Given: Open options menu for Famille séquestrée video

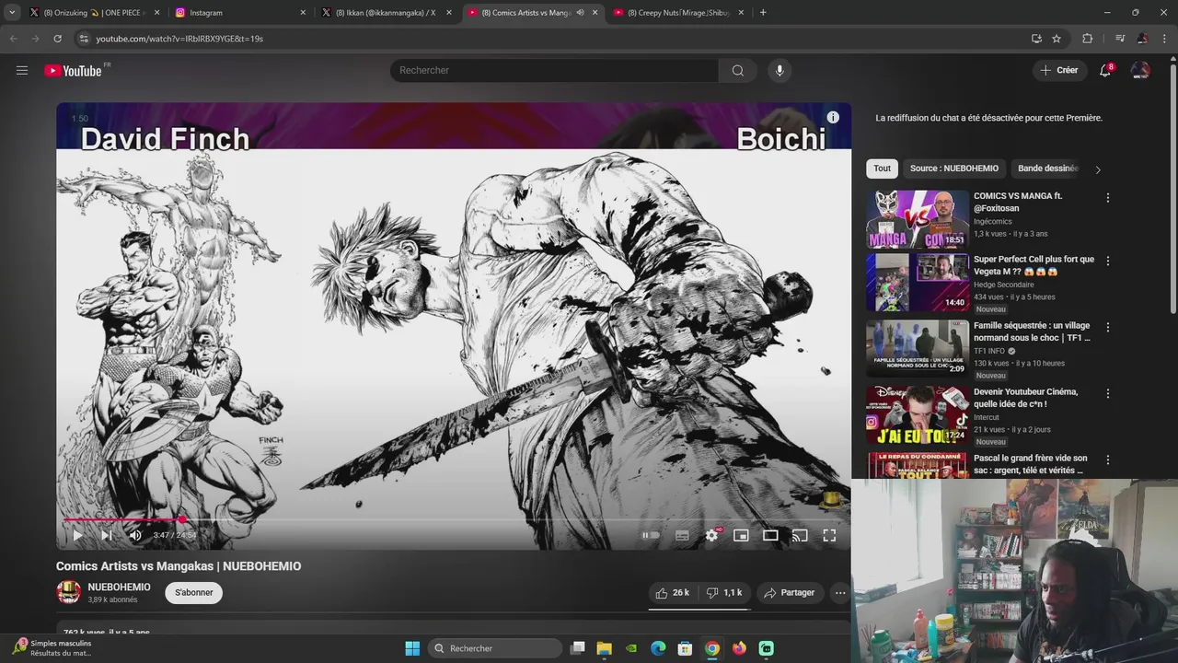Looking at the screenshot, I should point(1107,327).
